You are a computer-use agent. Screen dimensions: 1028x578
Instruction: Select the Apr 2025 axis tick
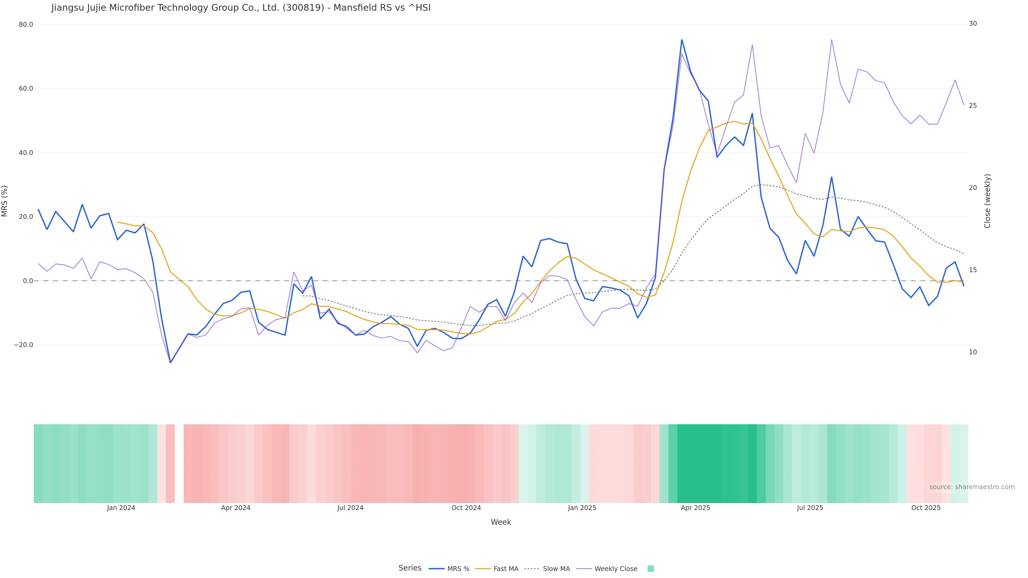point(695,508)
